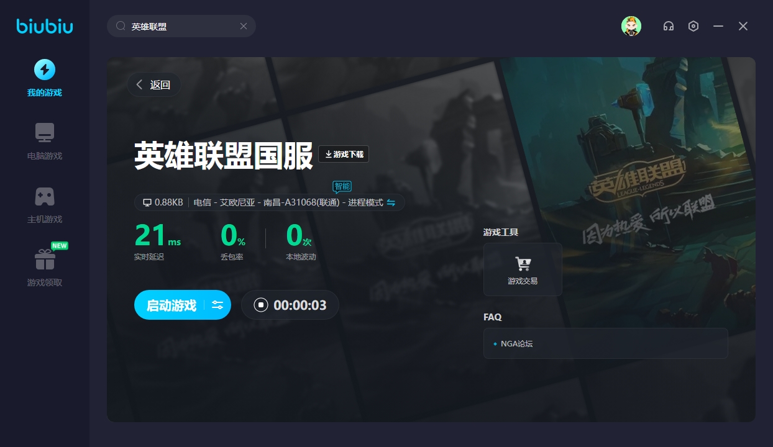Open 游戏交易 shopping cart tool

[x=523, y=269]
